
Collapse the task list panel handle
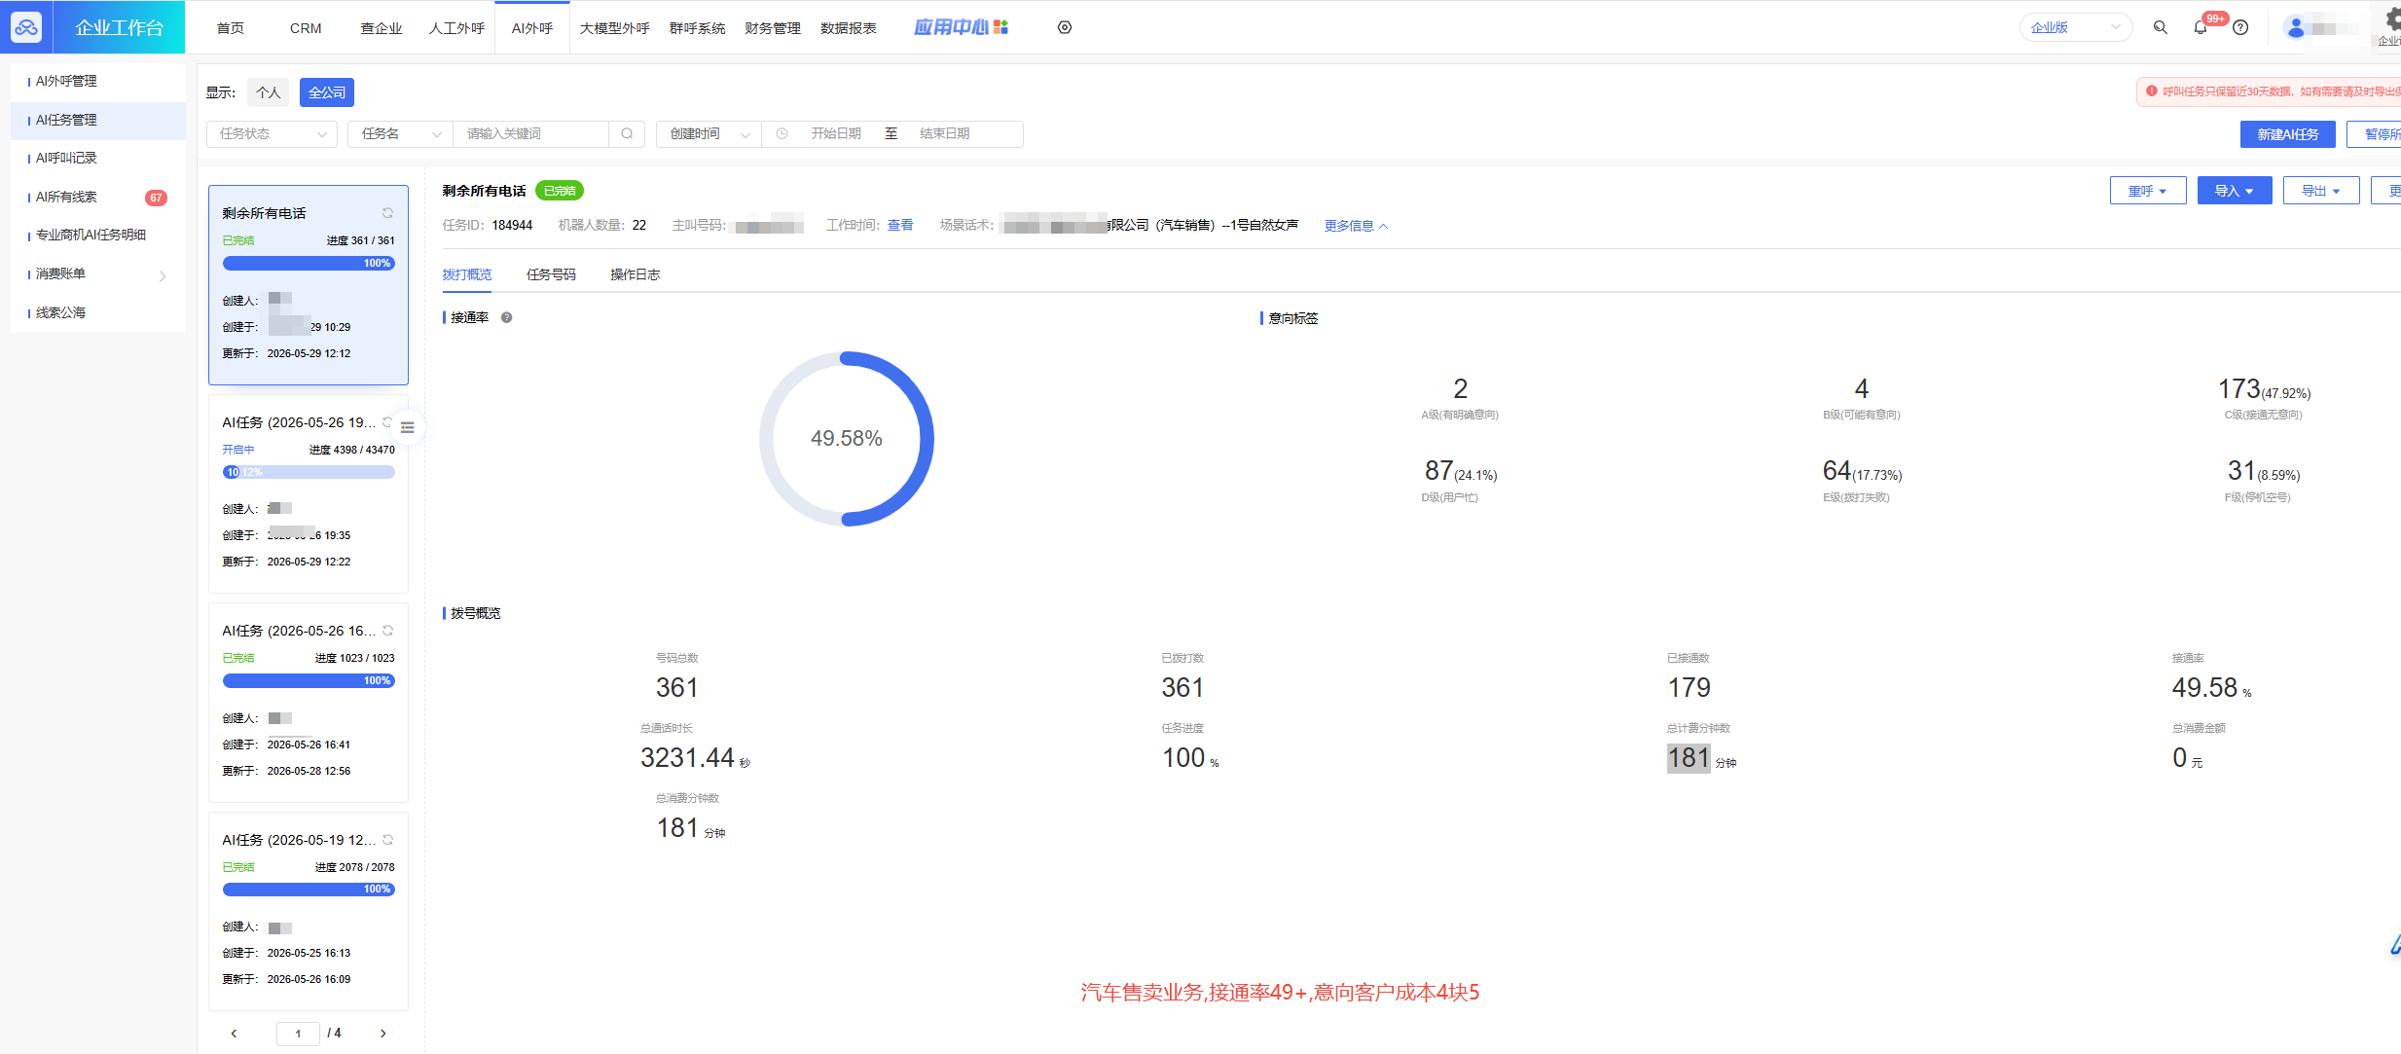[x=408, y=427]
